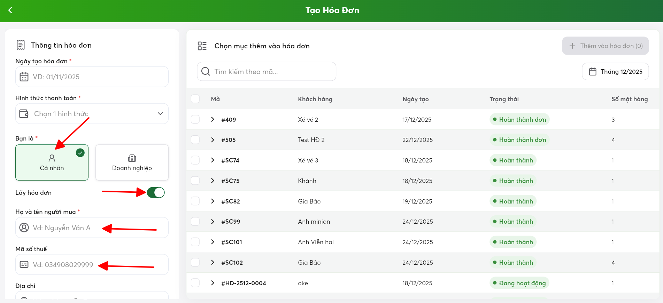Expand the row for order #505

coord(213,139)
